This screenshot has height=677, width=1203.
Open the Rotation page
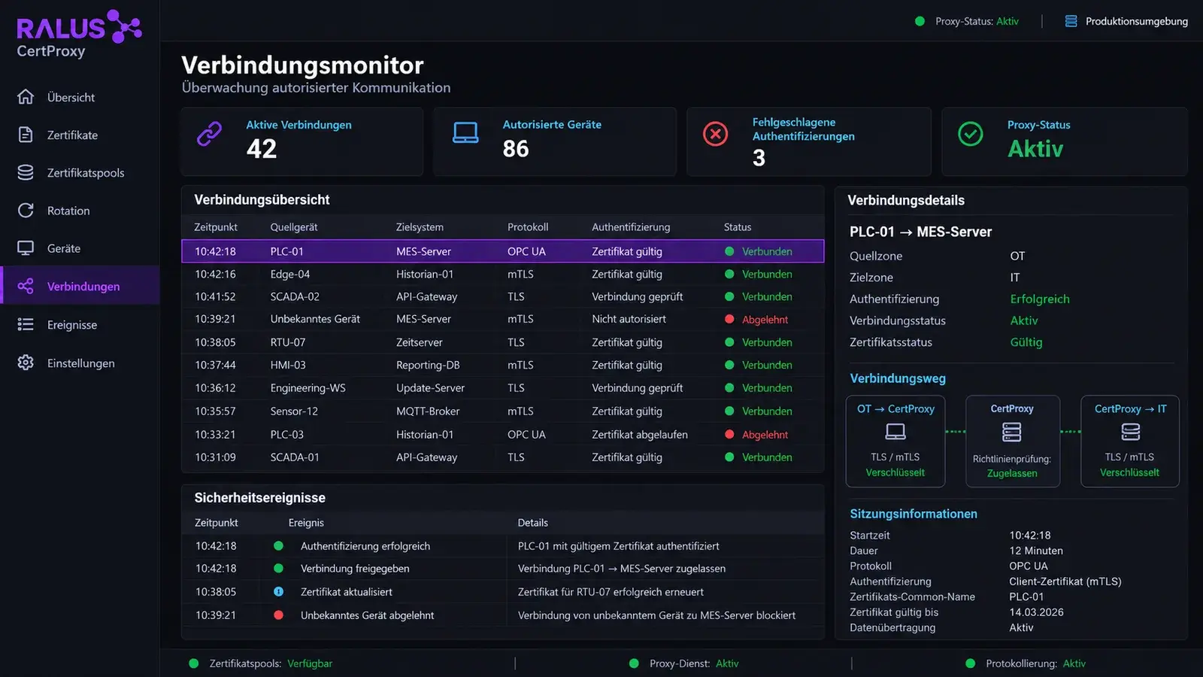[x=80, y=211]
